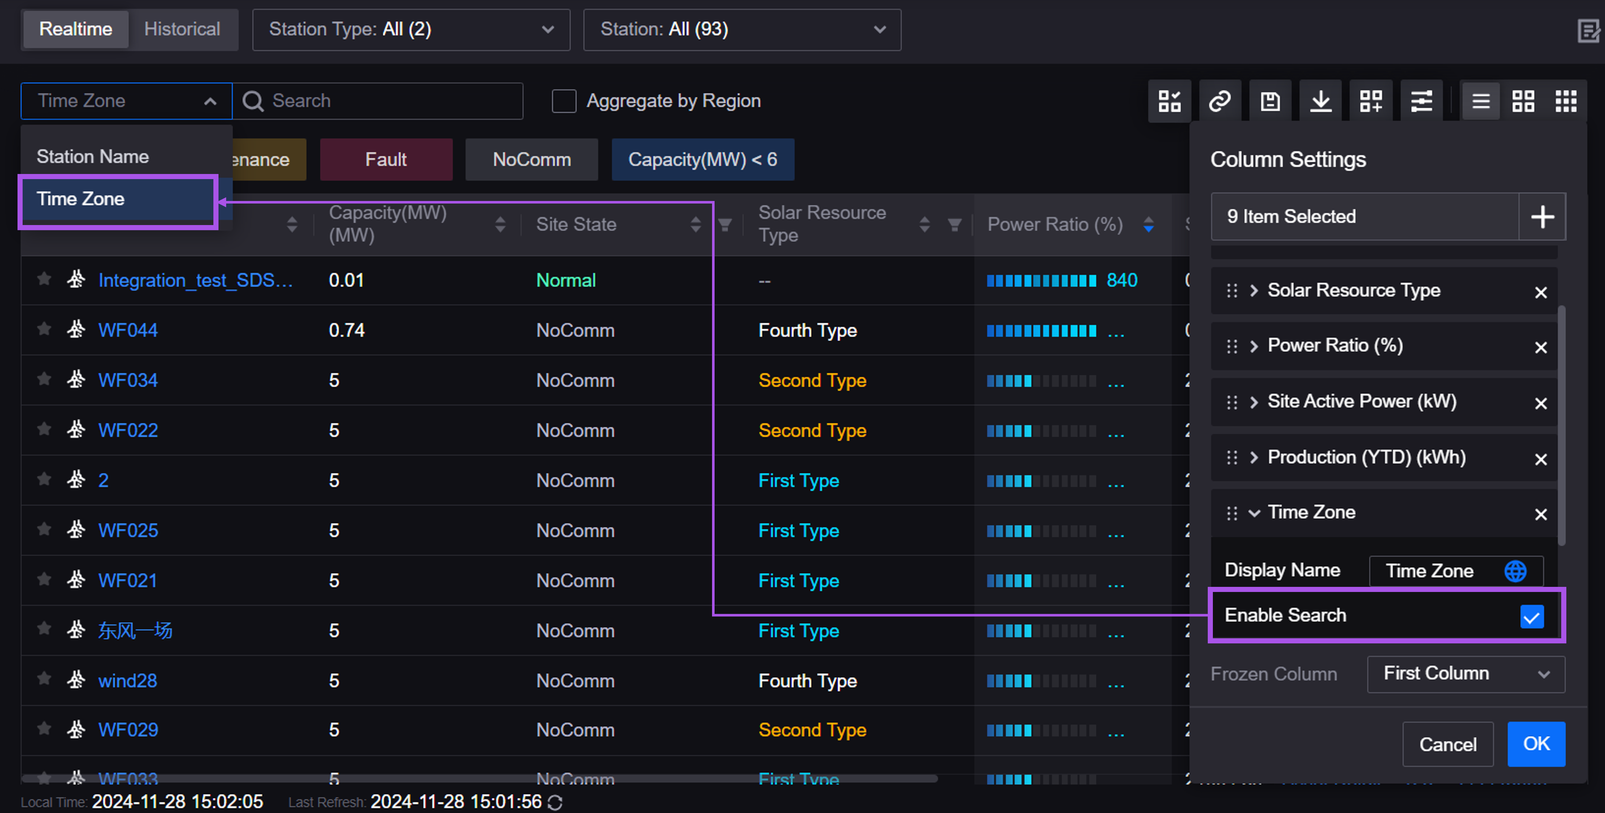Image resolution: width=1605 pixels, height=813 pixels.
Task: Switch to list view layout icon
Action: click(x=1480, y=101)
